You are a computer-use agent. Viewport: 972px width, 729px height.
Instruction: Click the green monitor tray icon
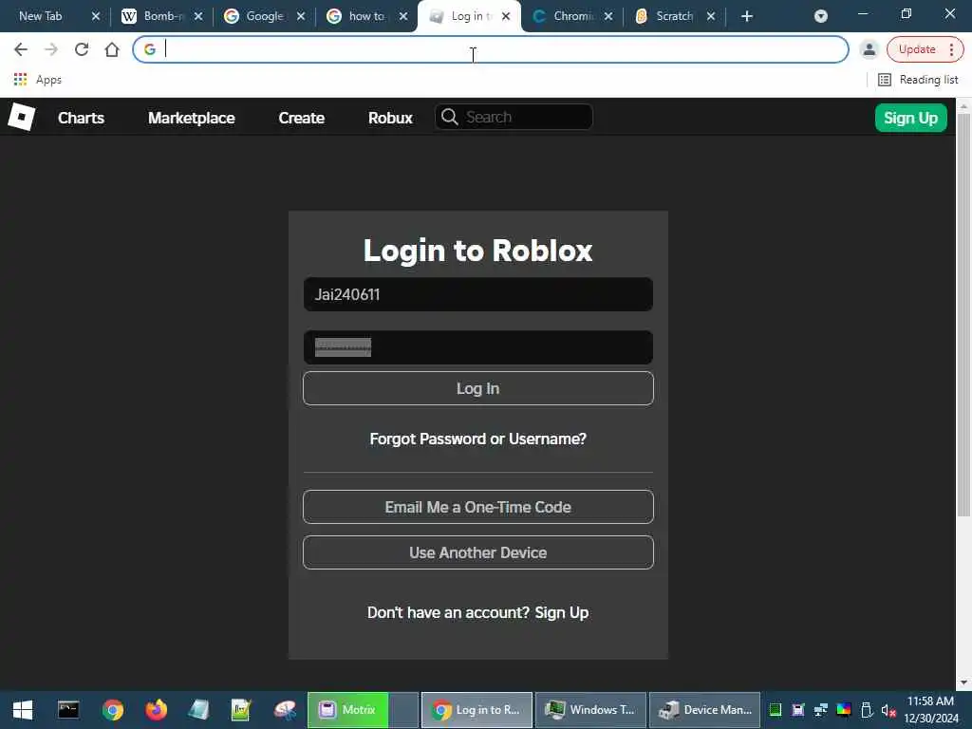point(775,710)
